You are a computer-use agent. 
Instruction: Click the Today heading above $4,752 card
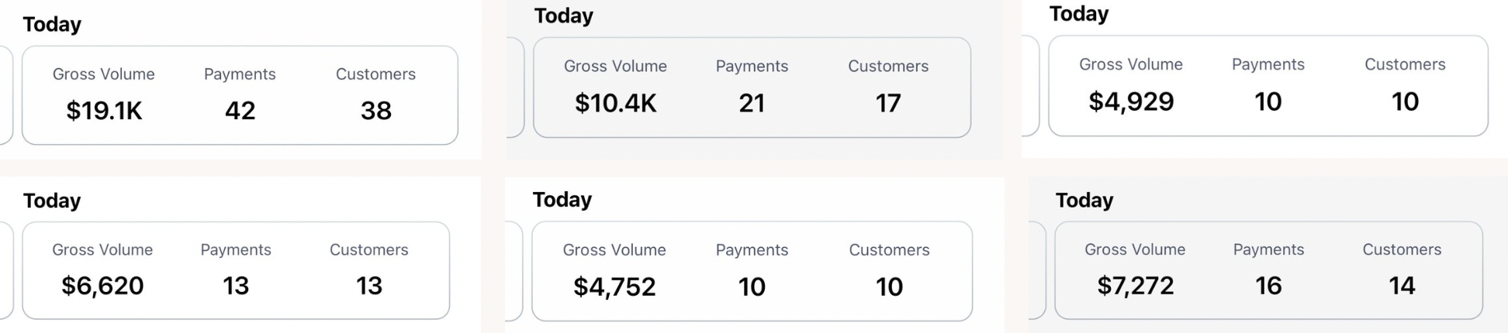click(562, 200)
